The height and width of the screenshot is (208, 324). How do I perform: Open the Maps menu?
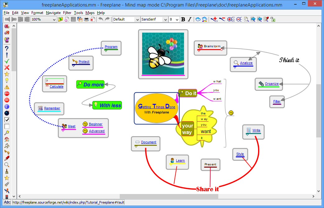point(90,13)
